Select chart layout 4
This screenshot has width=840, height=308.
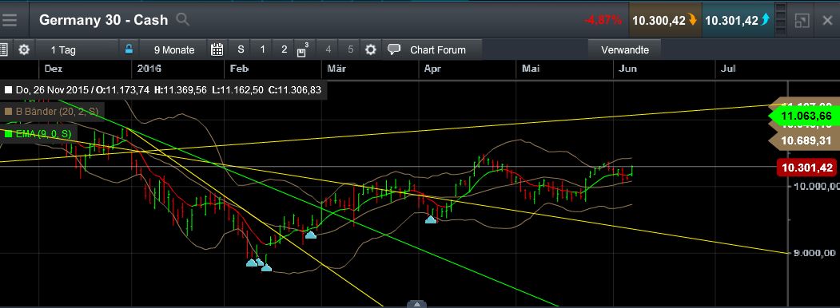tap(328, 49)
